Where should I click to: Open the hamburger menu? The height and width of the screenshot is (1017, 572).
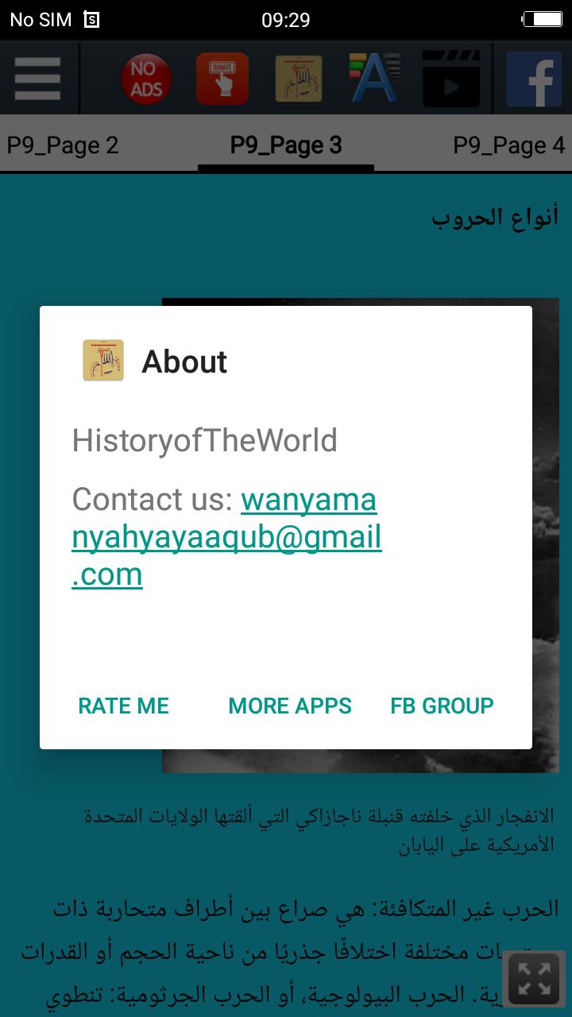37,79
